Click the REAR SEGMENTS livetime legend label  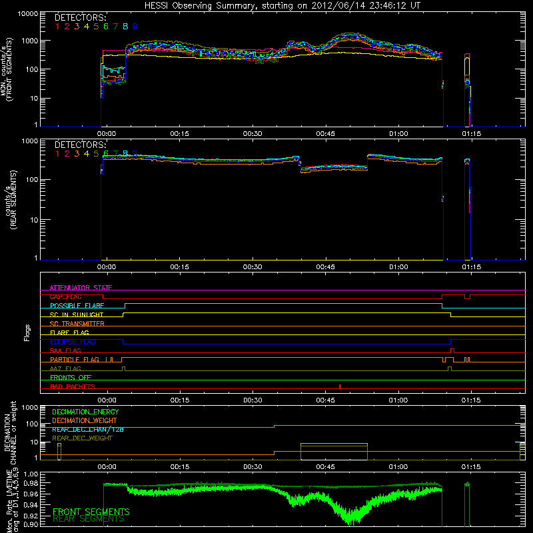point(89,519)
